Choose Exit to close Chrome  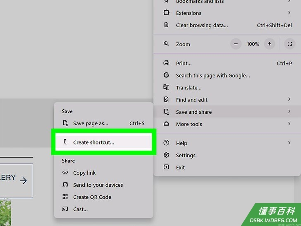(227, 167)
